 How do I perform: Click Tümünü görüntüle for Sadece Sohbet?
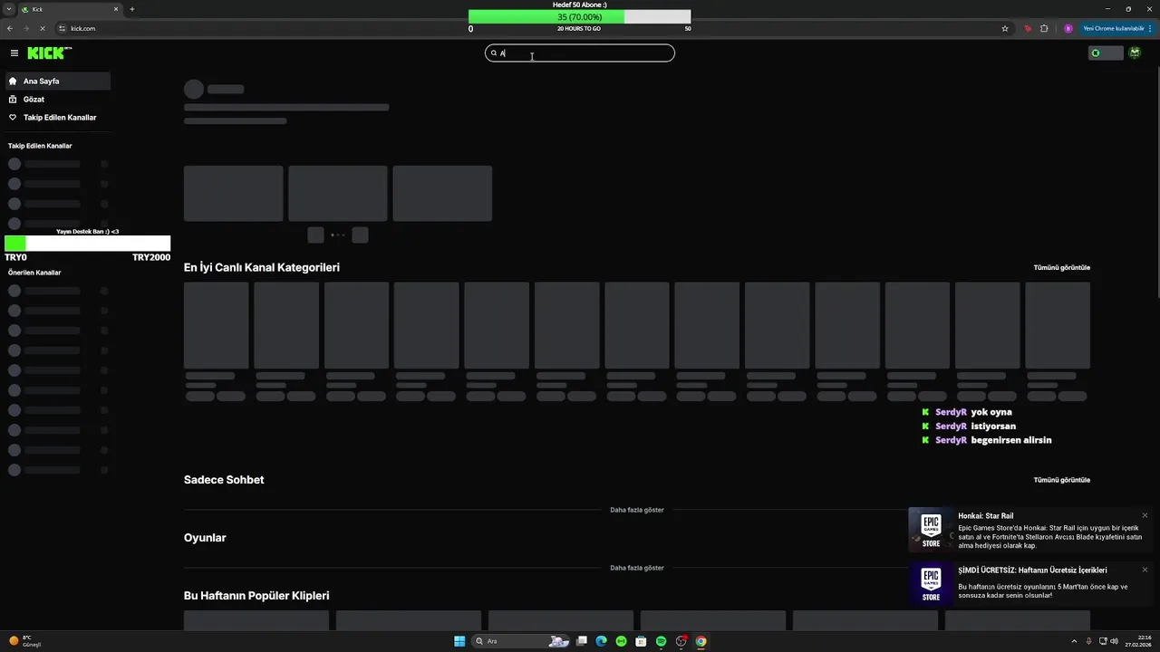pyautogui.click(x=1061, y=480)
